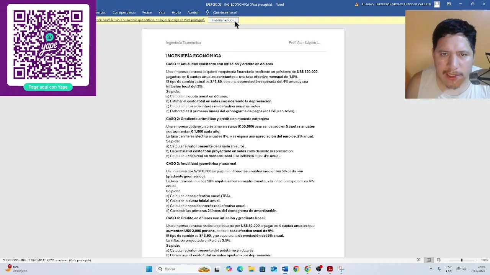Open OBS Studio from taskbar
This screenshot has width=490, height=275.
point(319,269)
